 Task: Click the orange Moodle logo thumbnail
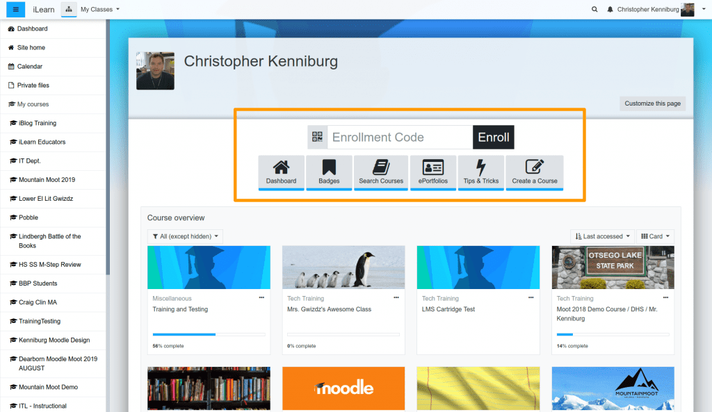click(x=343, y=388)
